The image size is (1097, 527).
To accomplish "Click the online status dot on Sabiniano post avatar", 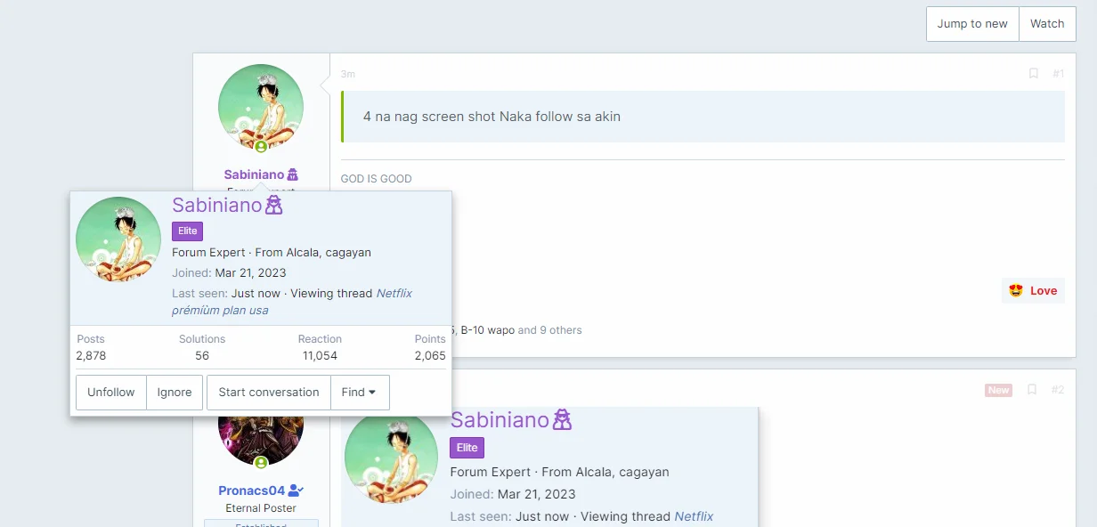I will (261, 146).
